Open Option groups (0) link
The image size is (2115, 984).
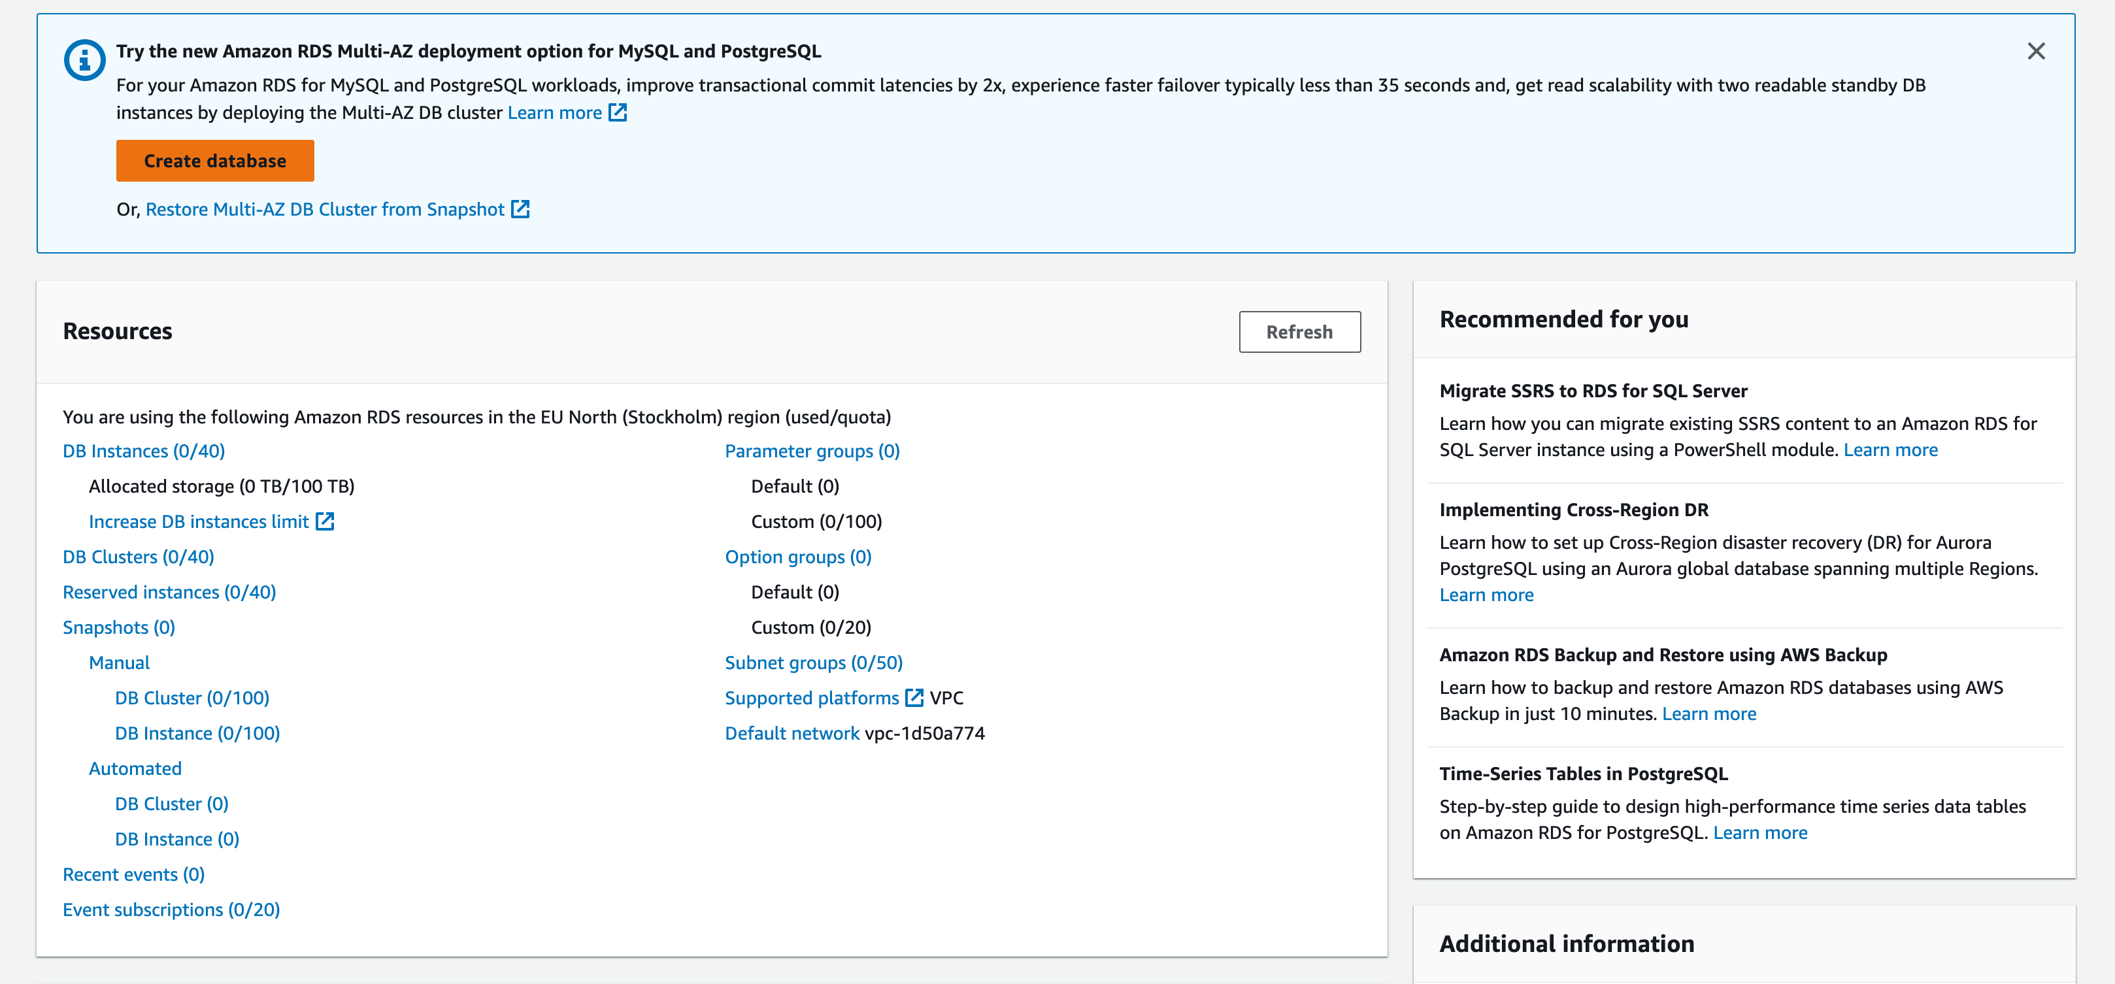(x=798, y=557)
